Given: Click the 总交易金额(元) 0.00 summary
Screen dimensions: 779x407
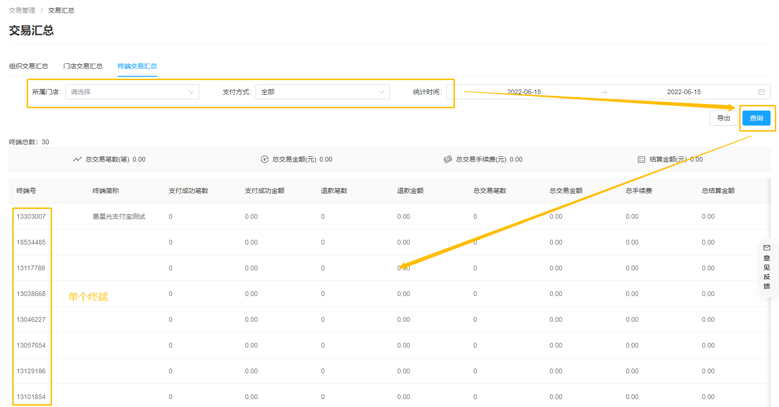Looking at the screenshot, I should click(303, 159).
